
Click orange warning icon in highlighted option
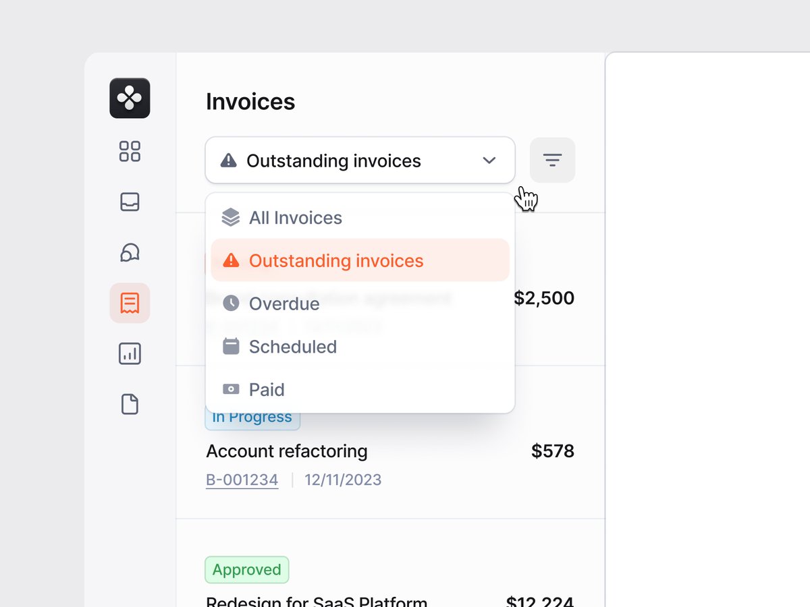pos(231,260)
